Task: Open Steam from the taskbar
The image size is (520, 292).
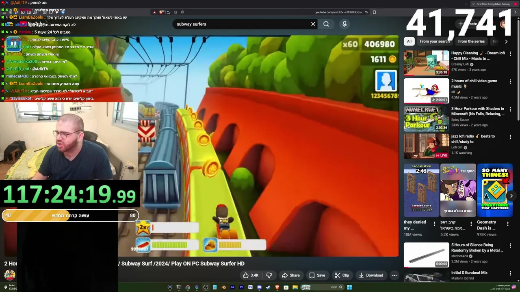Action: click(268, 287)
